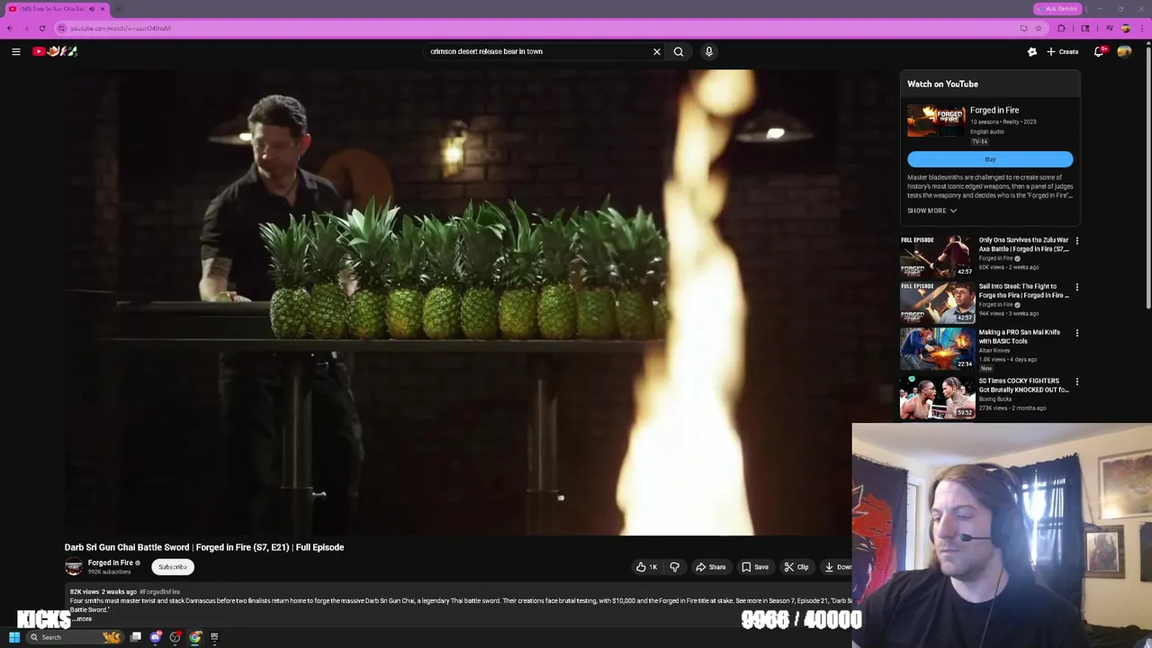
Task: Open options for Zulu War Axe video
Action: [x=1077, y=241]
